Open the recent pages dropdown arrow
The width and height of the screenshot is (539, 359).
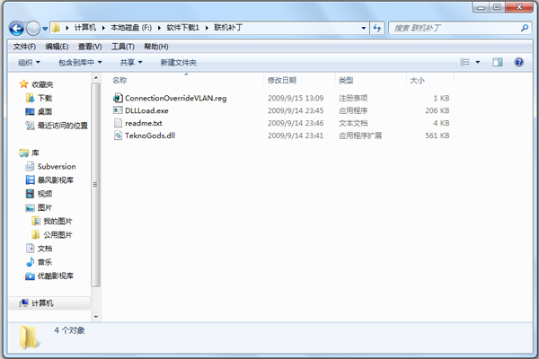[45, 29]
